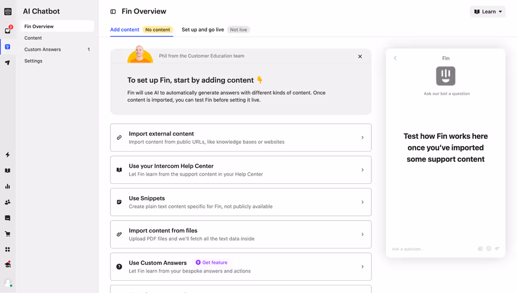Click the Use Snippets card title
517x293 pixels.
pyautogui.click(x=147, y=198)
